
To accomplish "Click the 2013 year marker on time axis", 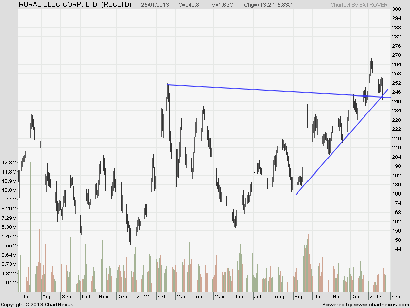I will point(375,297).
